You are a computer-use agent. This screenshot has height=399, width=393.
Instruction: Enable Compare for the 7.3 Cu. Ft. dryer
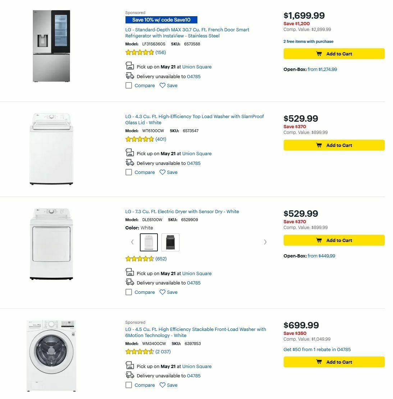point(129,292)
